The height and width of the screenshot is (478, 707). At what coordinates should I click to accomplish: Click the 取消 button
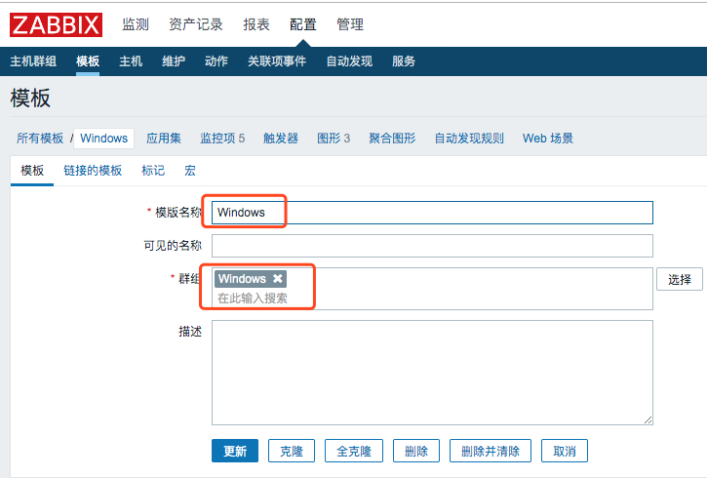coord(565,451)
